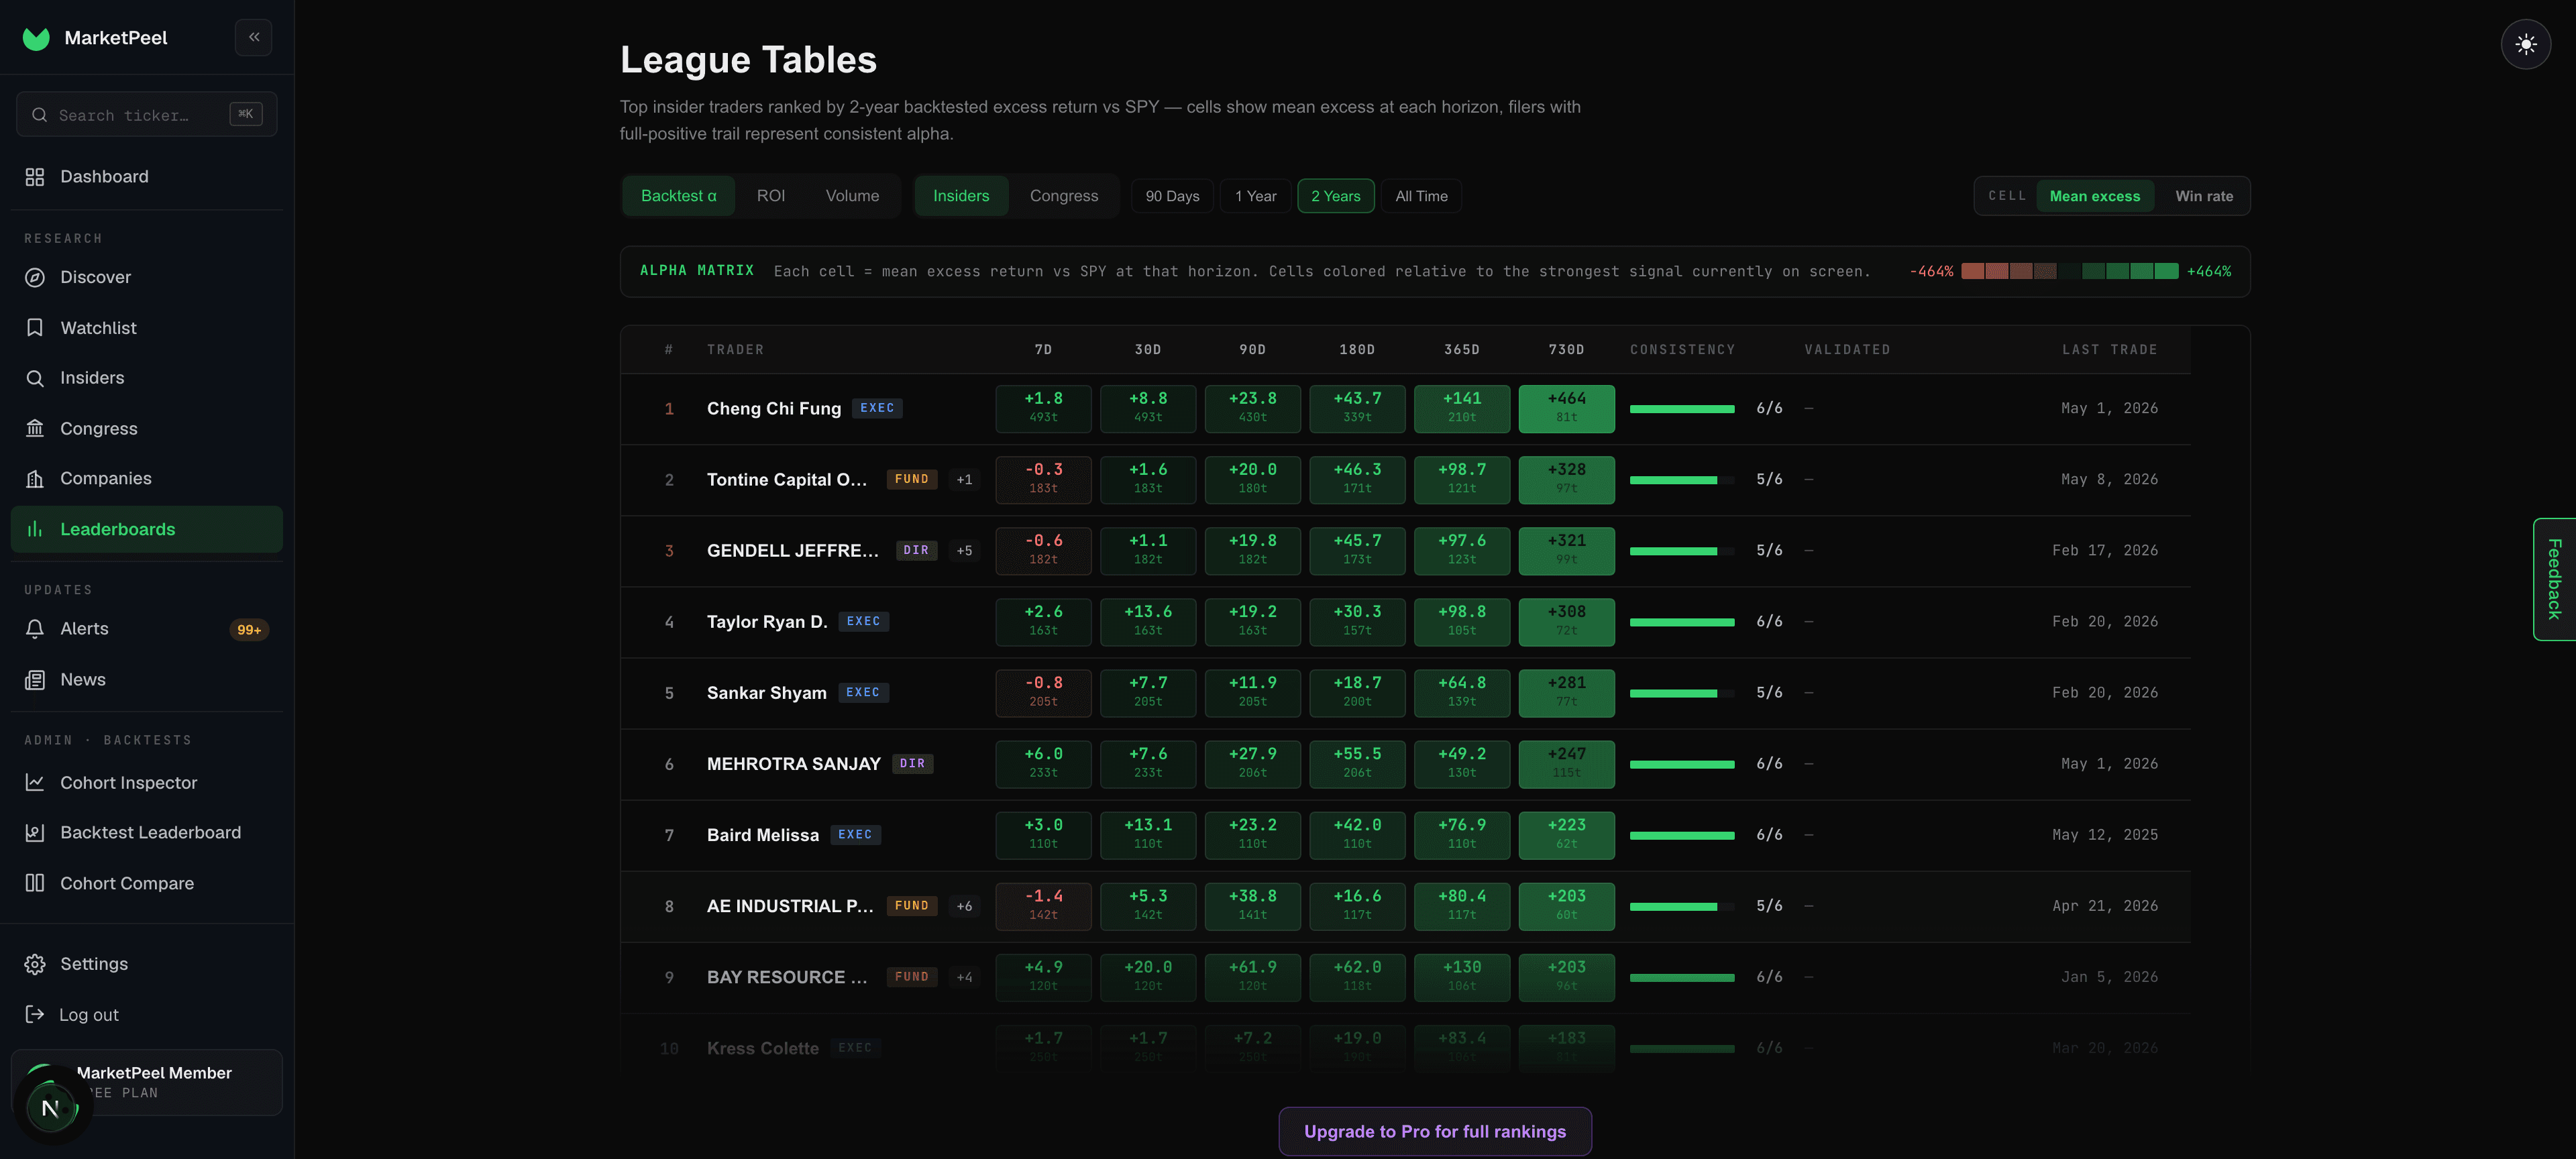Click the Cohort Compare columns icon
Image resolution: width=2576 pixels, height=1159 pixels.
[x=35, y=883]
